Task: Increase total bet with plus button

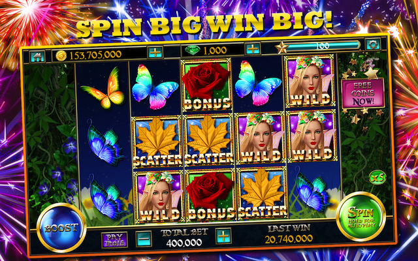Action: (x=223, y=236)
